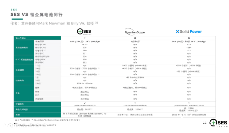Screen dimensions: 229x133
Task: Select the '0 °C 低温能量密度' category cell
Action: point(24,60)
